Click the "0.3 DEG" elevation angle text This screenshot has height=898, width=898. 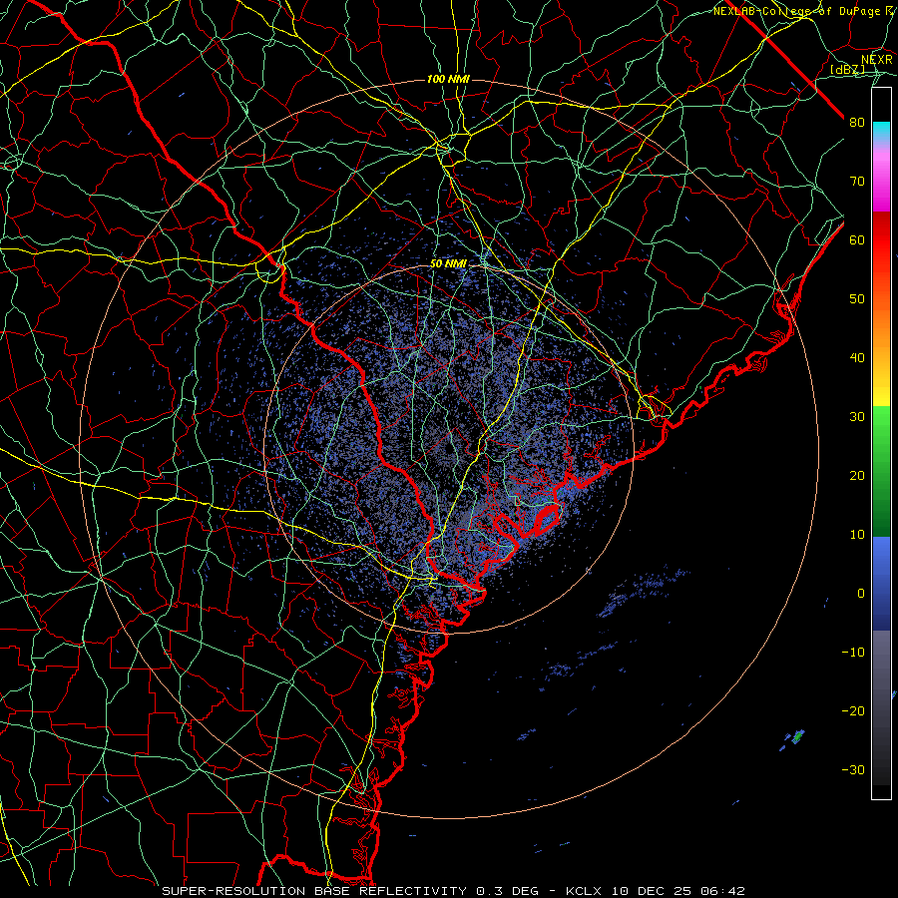click(x=508, y=891)
